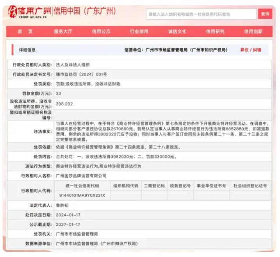Screen dimensions: 280x257
Task: Click the 查询 search button
Action: (265, 14)
